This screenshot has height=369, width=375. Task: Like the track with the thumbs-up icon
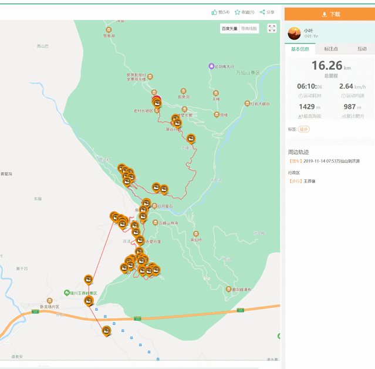coord(215,12)
